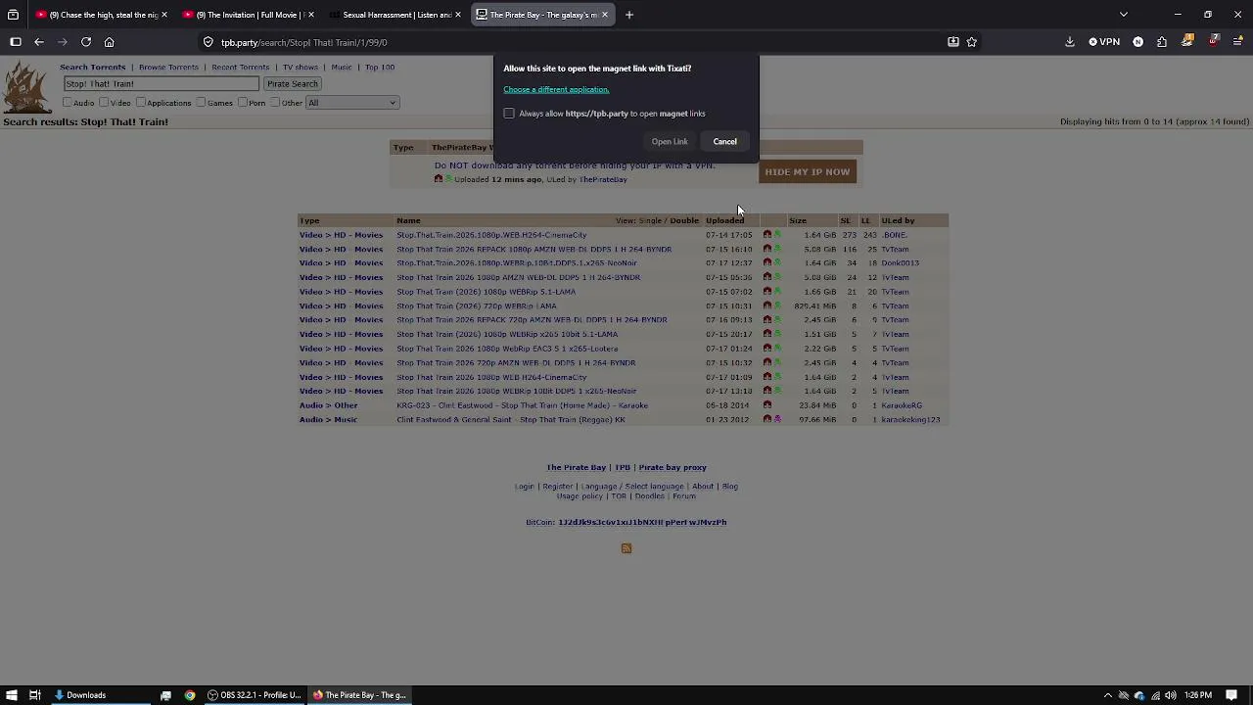The height and width of the screenshot is (705, 1253).
Task: Sort results by Uploaded column
Action: click(724, 221)
